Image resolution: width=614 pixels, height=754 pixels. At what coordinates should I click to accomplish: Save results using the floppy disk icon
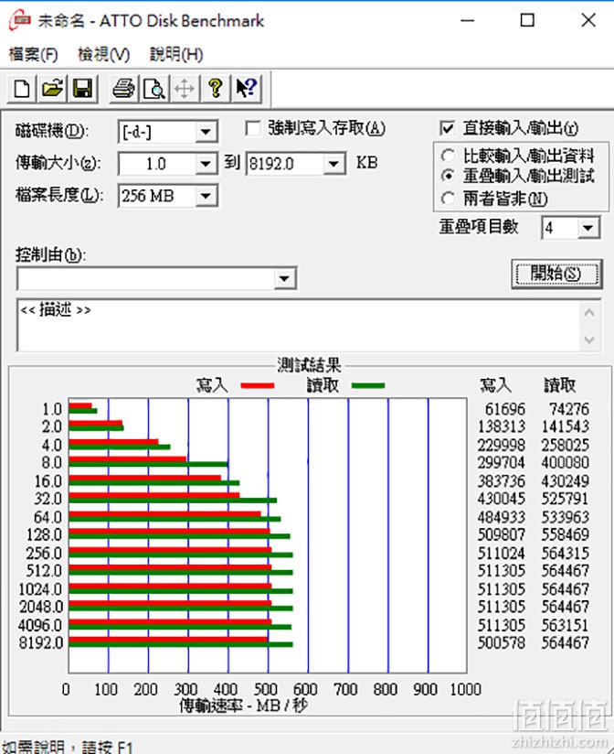pyautogui.click(x=82, y=89)
